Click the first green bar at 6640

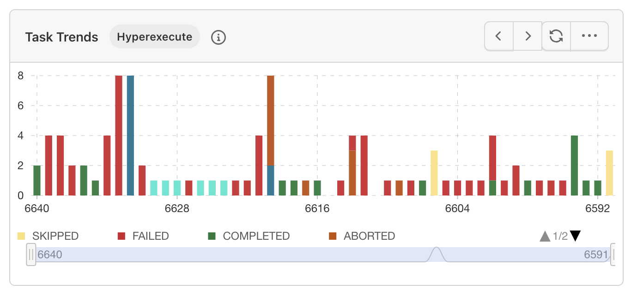(x=37, y=180)
